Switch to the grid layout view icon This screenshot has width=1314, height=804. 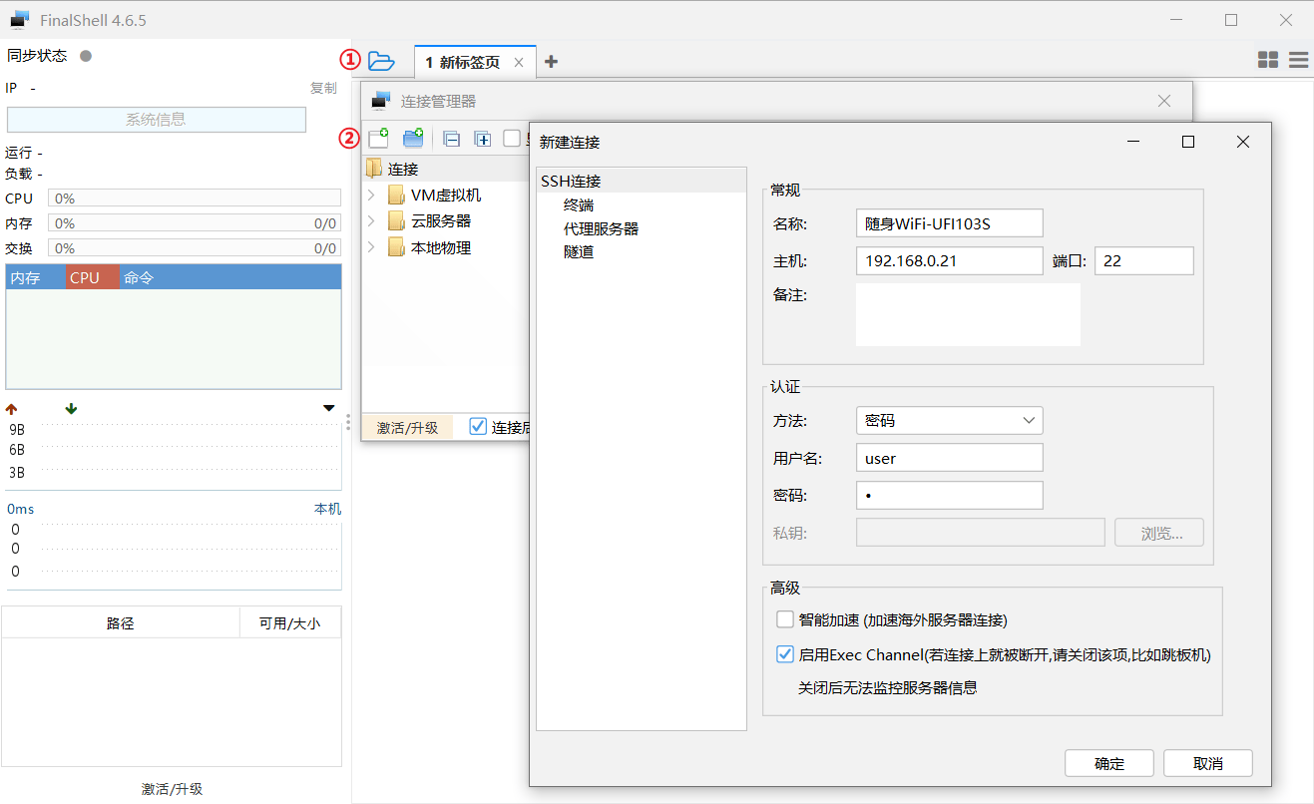[1268, 60]
